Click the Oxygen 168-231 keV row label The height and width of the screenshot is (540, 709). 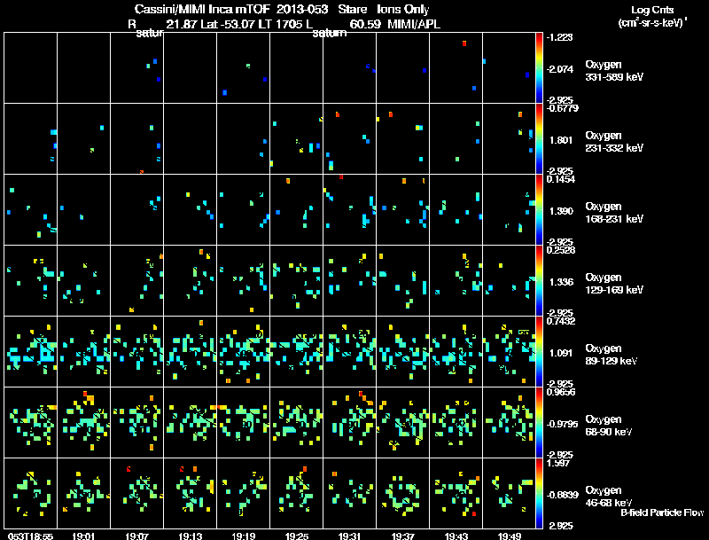tap(614, 213)
